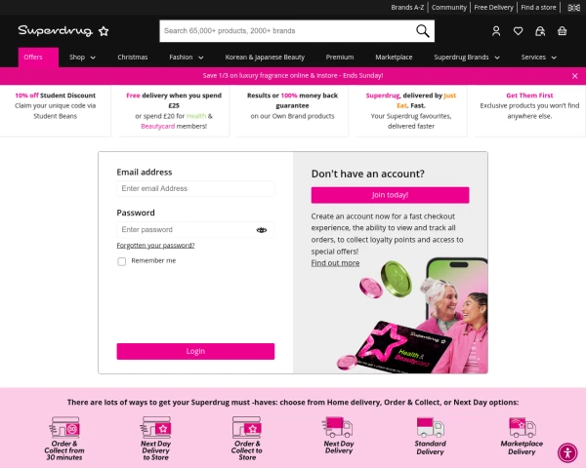The image size is (586, 468).
Task: Open the wishlist heart icon
Action: tap(518, 31)
